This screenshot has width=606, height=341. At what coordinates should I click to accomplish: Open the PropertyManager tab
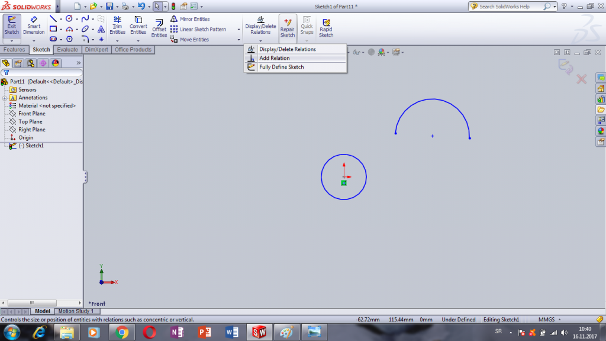(x=18, y=63)
